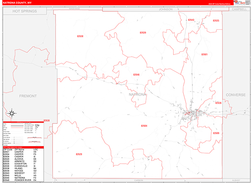This screenshot has height=183, width=252.
Task: Click ZIP label 82604 on the map
Action: click(x=144, y=126)
